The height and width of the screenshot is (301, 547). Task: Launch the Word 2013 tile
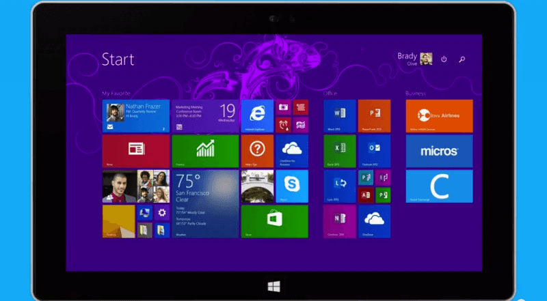(340, 116)
